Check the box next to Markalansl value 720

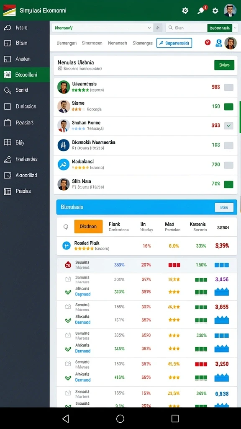229,165
